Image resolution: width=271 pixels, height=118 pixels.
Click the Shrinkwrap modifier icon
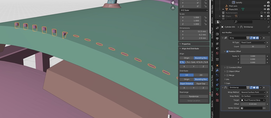coord(225,88)
